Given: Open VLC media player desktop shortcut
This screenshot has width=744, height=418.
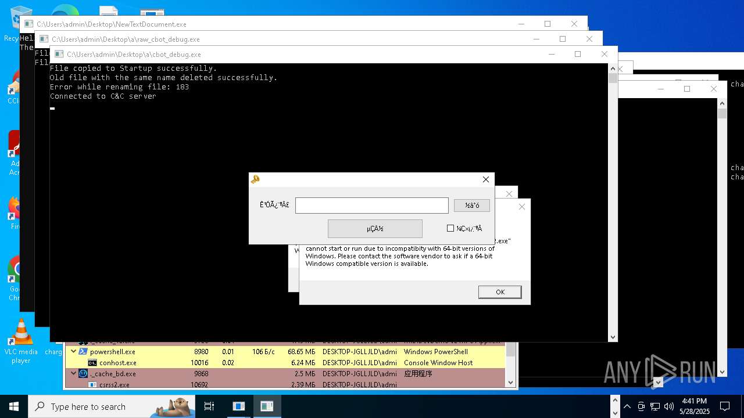Looking at the screenshot, I should click(x=21, y=342).
